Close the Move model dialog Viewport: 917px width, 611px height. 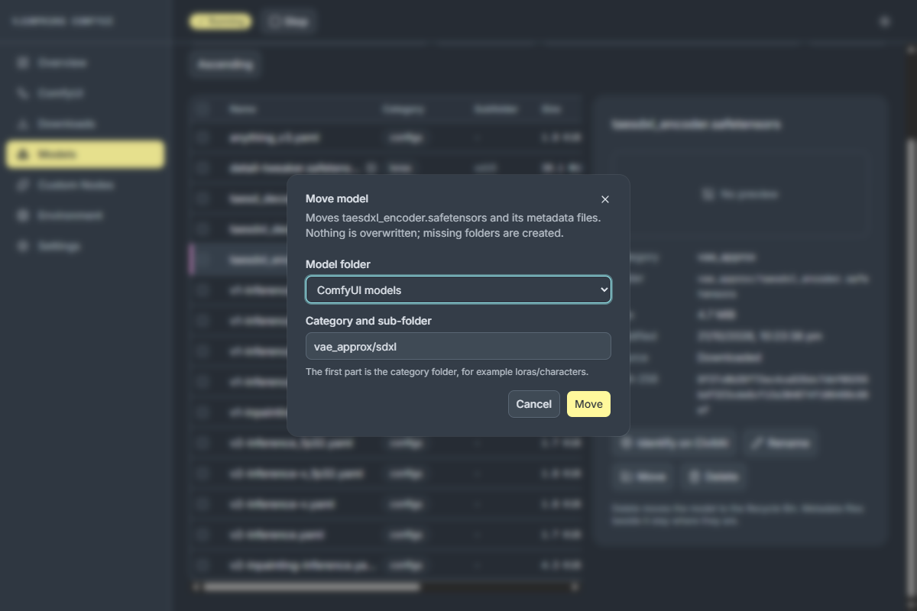tap(605, 199)
